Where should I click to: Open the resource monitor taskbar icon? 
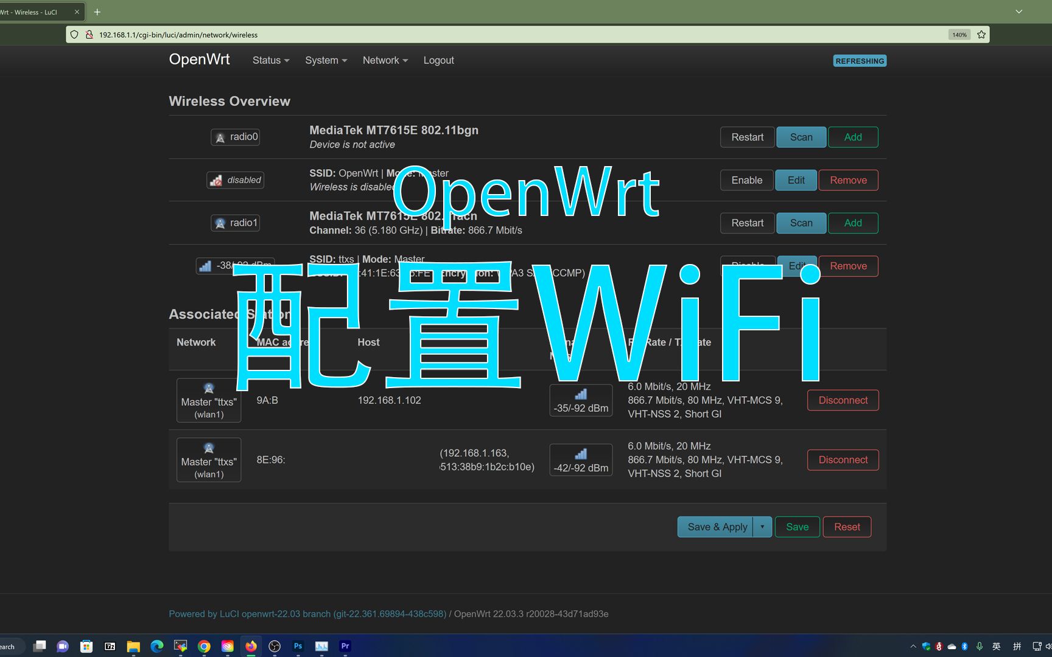click(x=321, y=646)
